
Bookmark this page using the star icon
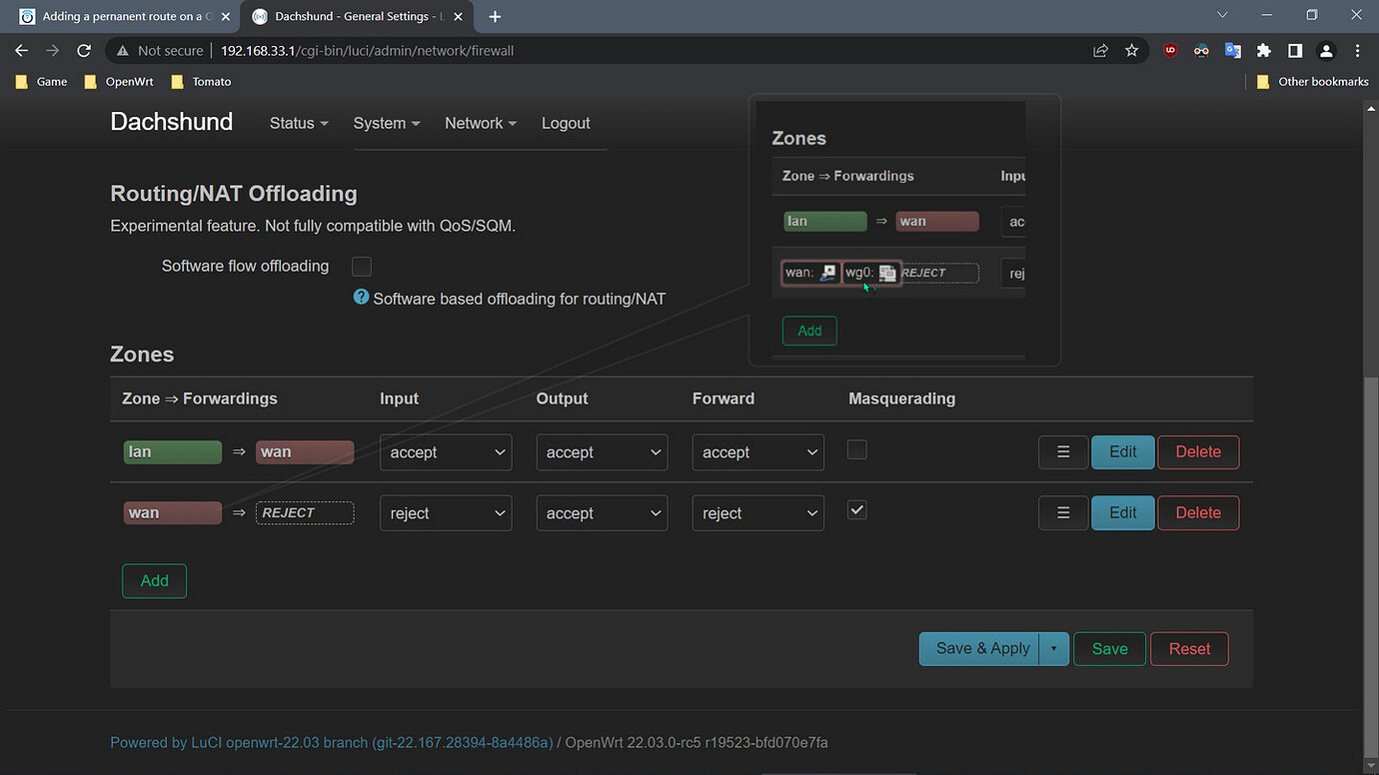coord(1130,50)
